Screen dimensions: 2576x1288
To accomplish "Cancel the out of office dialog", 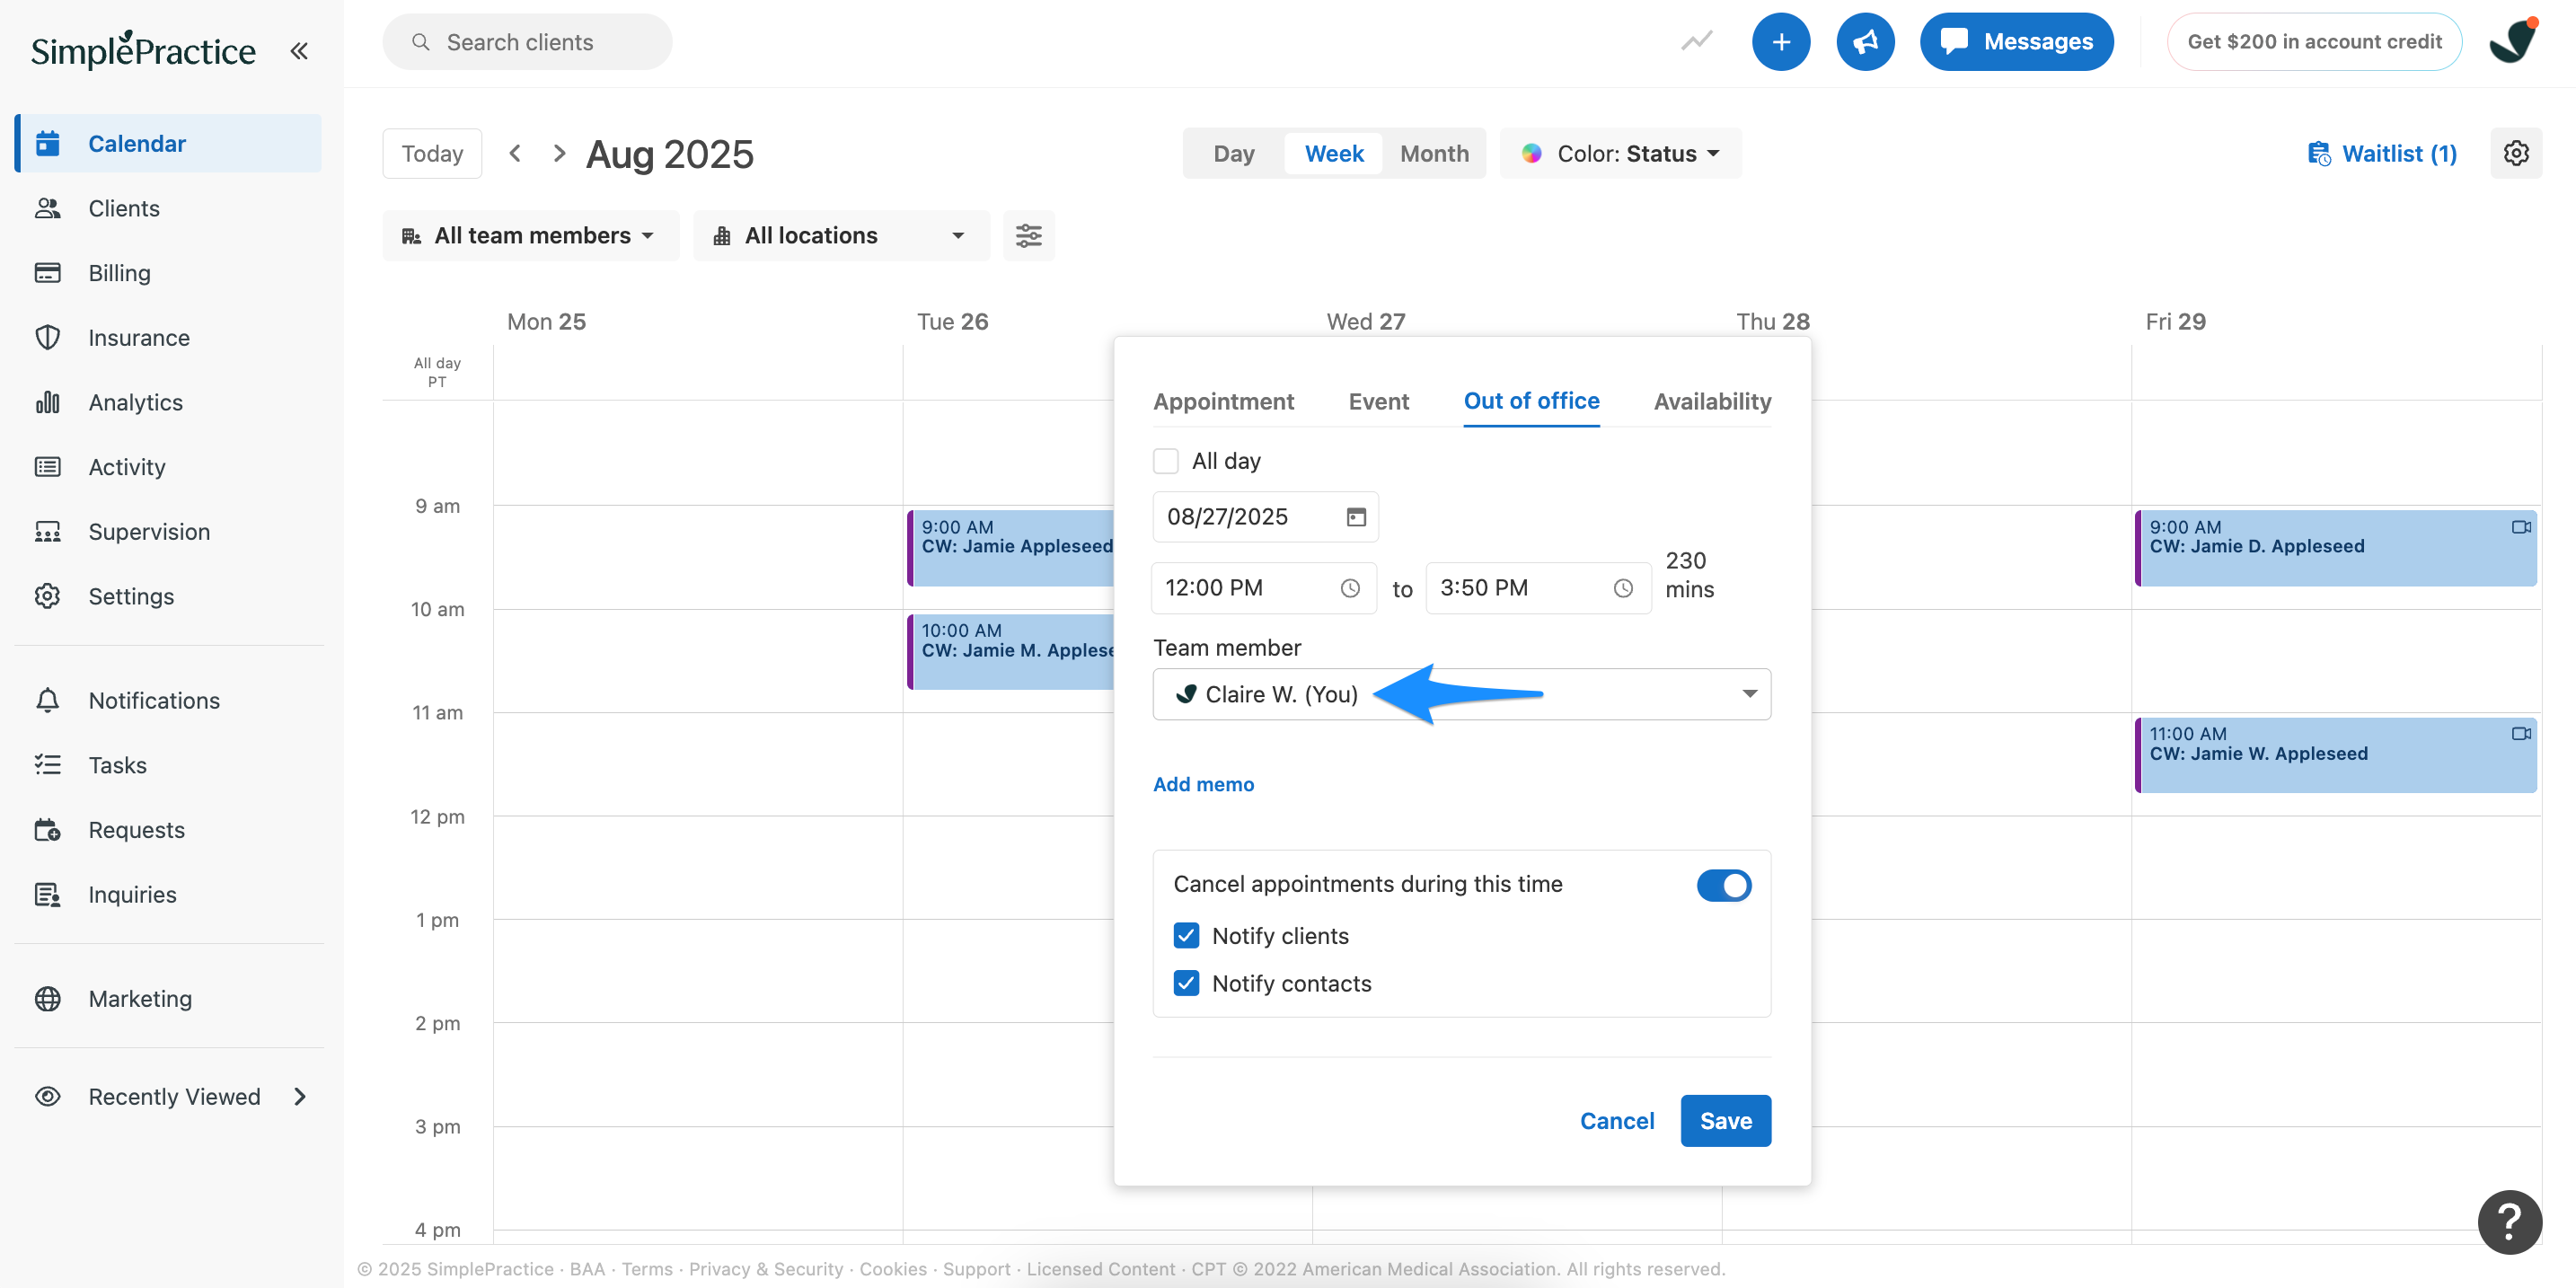I will point(1616,1121).
